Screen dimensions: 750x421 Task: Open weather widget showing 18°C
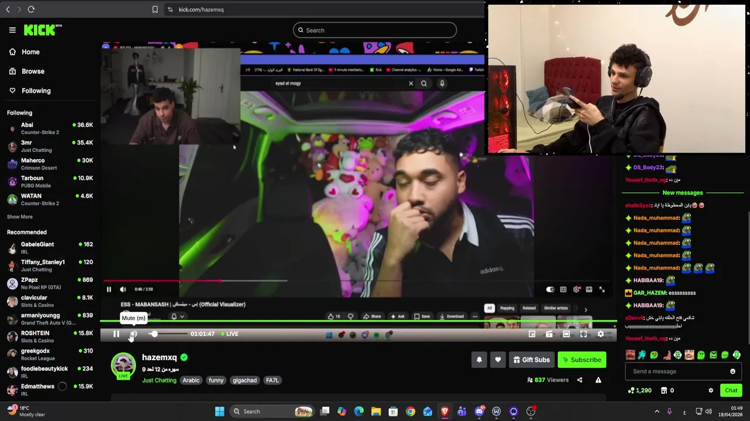pos(26,411)
